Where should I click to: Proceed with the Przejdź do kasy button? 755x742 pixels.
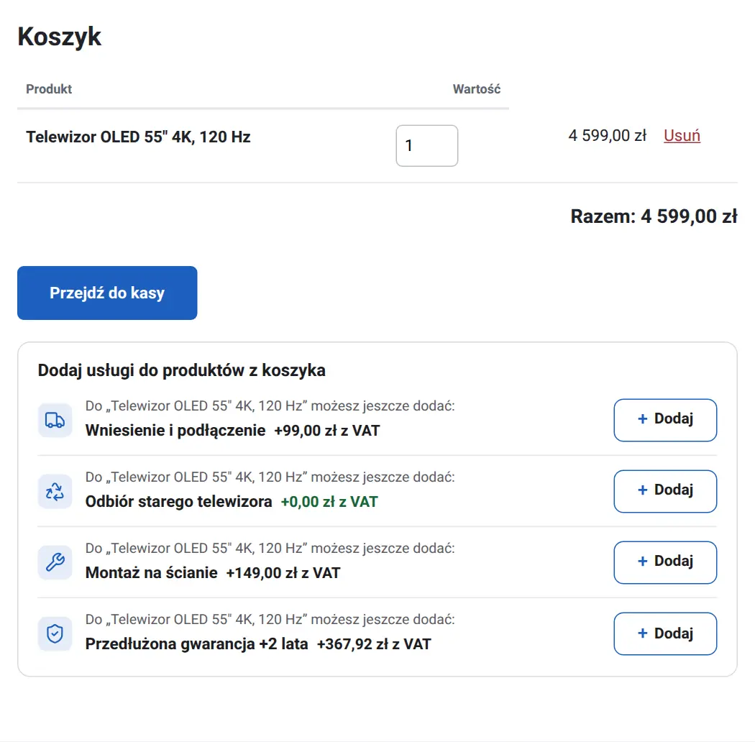click(x=107, y=293)
